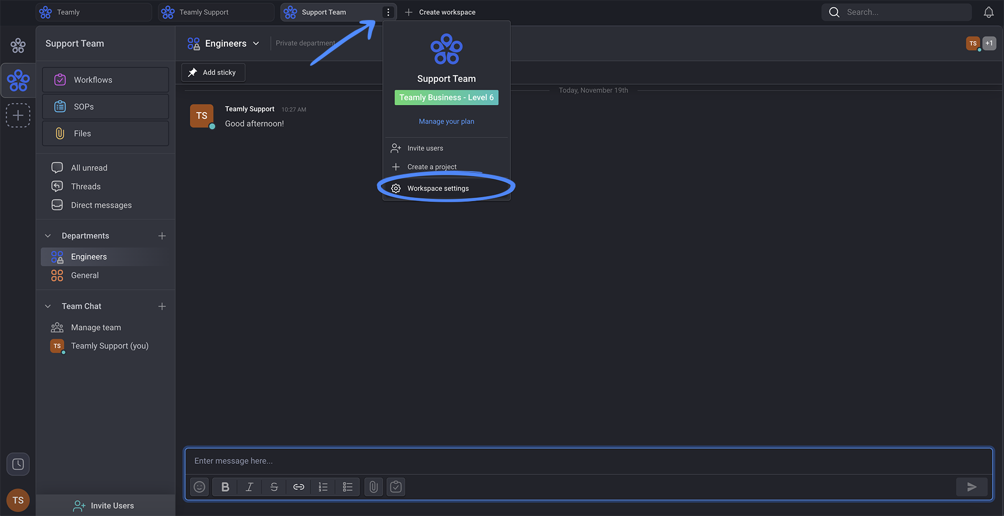
Task: Click the Teamly Support sender name
Action: coord(250,109)
